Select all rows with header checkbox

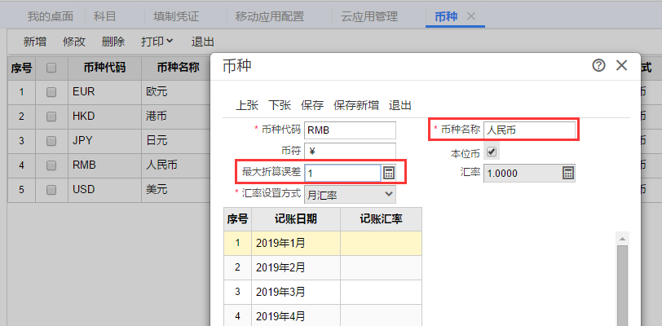pyautogui.click(x=51, y=68)
